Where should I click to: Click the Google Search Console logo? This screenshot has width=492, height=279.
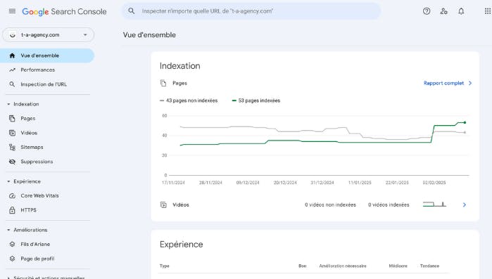click(64, 11)
